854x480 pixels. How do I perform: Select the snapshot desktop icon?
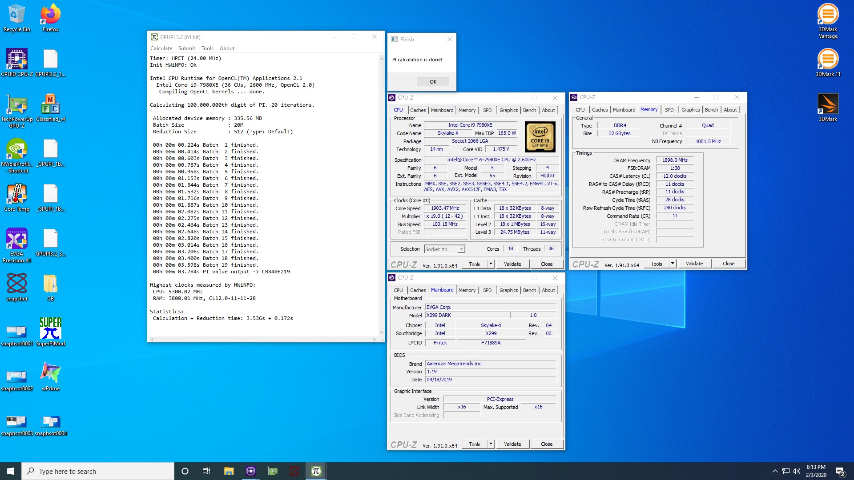(x=17, y=287)
